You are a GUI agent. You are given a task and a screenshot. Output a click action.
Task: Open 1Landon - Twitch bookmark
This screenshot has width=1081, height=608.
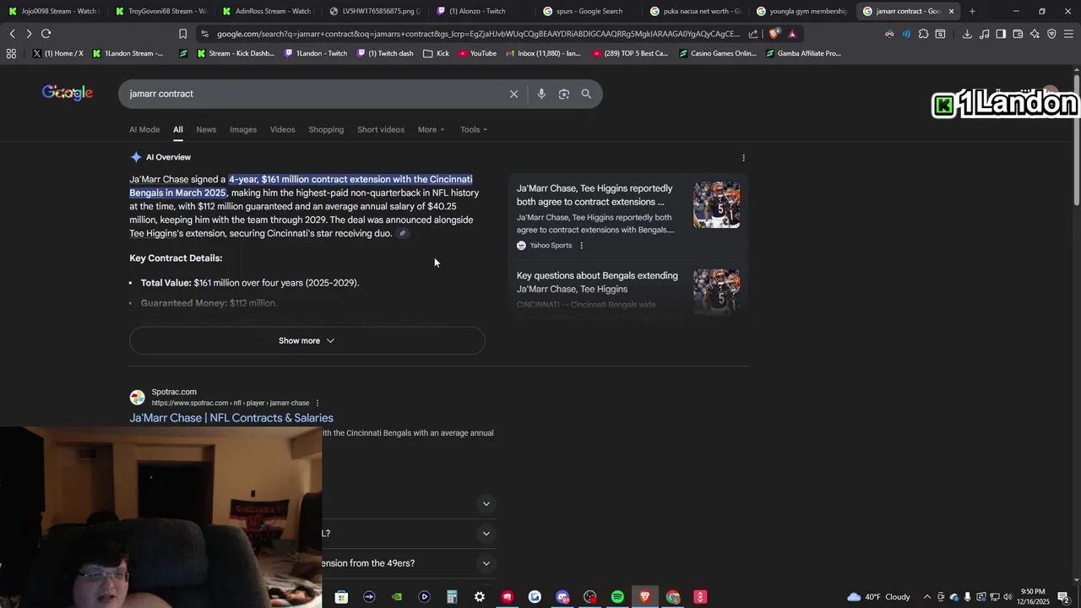[315, 53]
